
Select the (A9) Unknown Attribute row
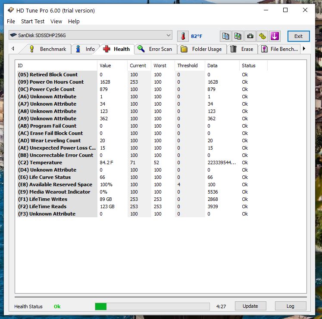pyautogui.click(x=142, y=119)
